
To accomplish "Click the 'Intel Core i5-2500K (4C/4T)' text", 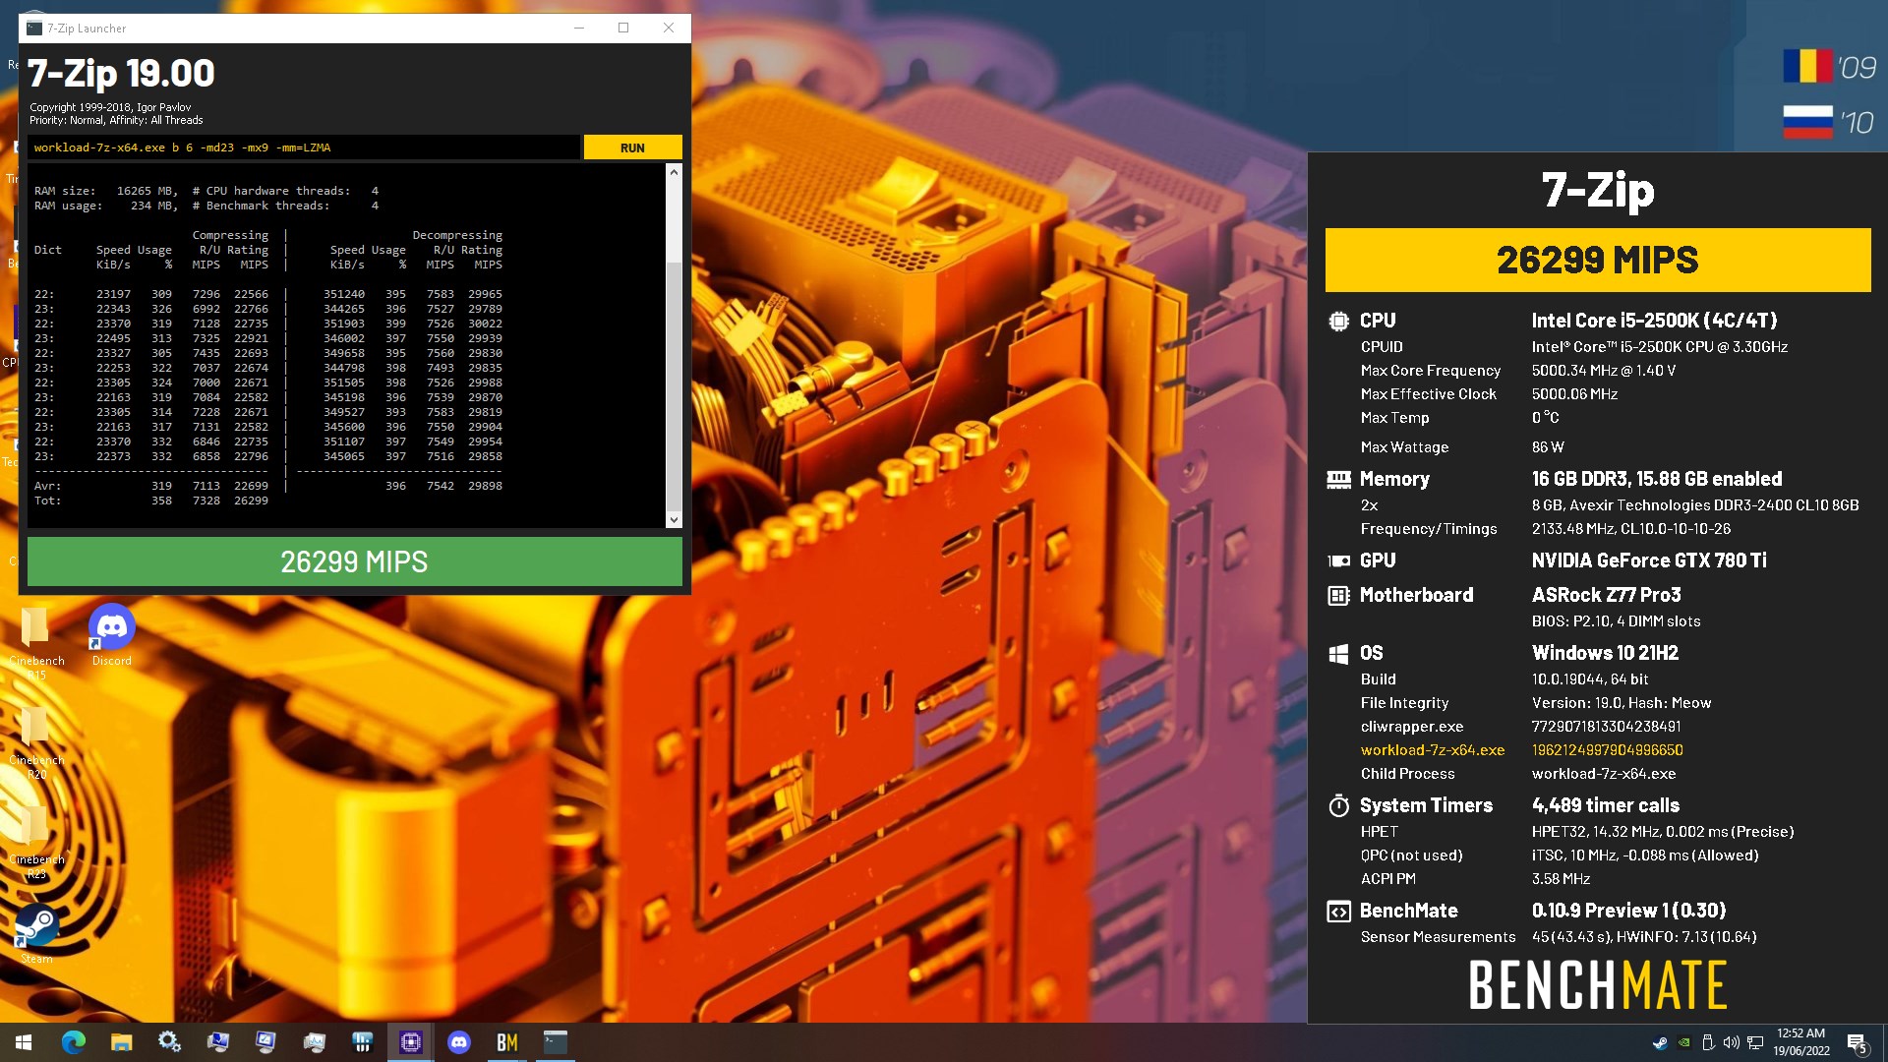I will 1654,321.
